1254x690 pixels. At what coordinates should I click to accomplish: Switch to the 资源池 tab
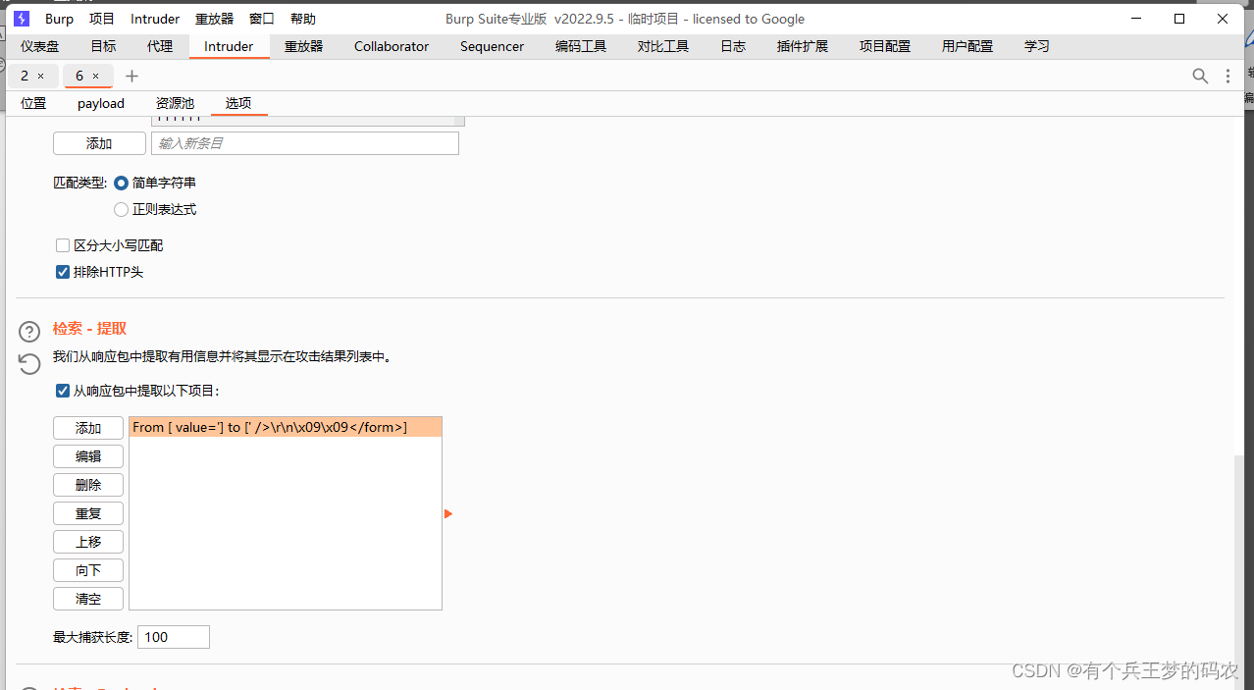175,103
